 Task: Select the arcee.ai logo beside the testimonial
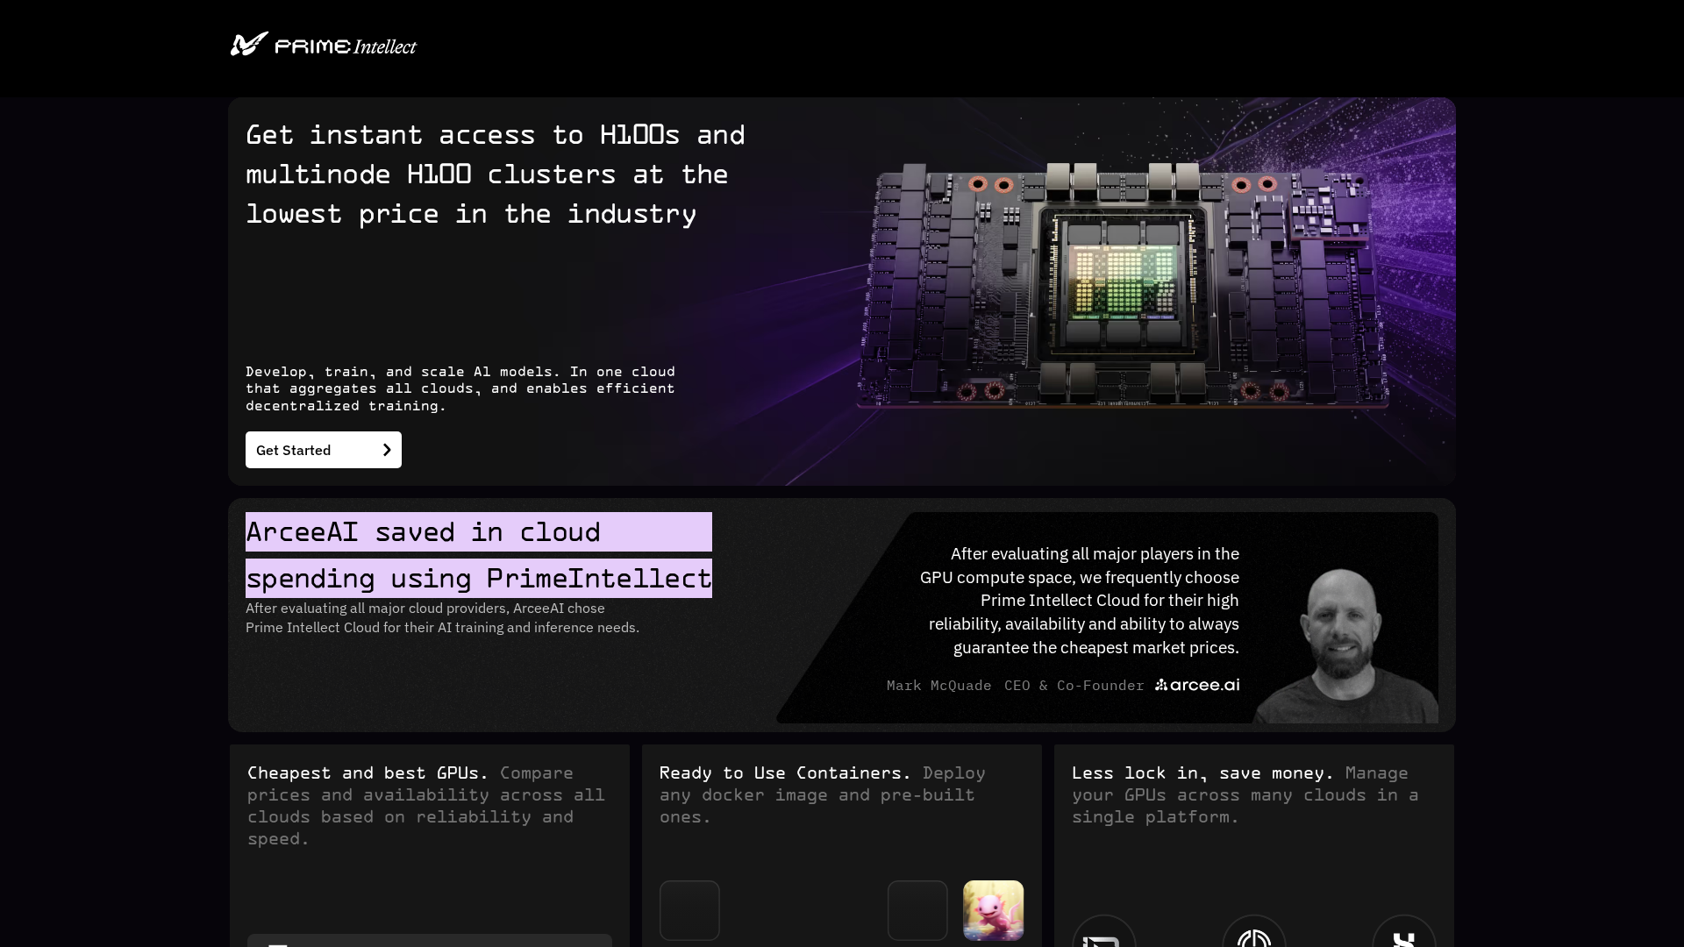pyautogui.click(x=1196, y=685)
